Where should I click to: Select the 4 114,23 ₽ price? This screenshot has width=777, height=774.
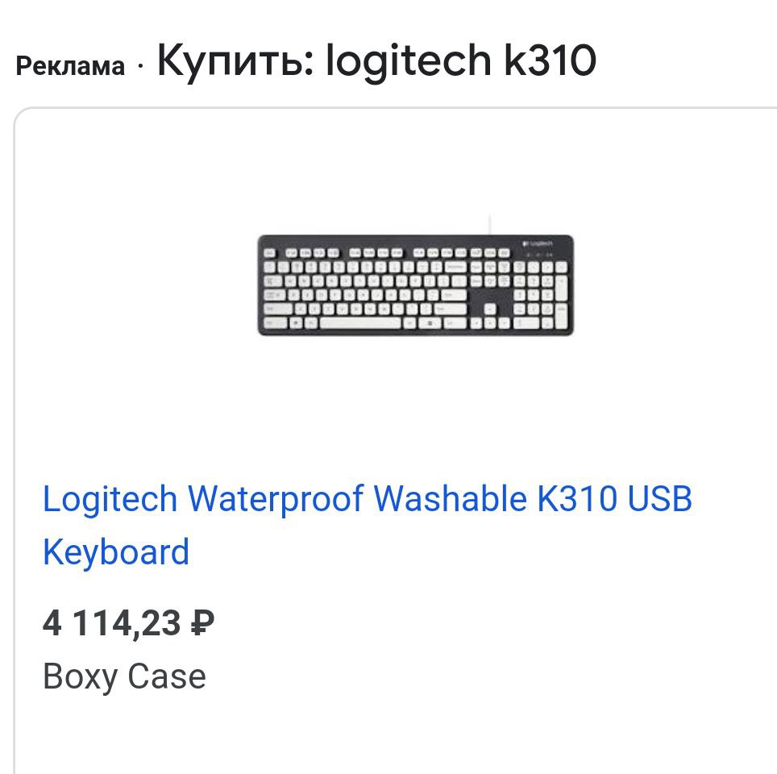point(128,623)
